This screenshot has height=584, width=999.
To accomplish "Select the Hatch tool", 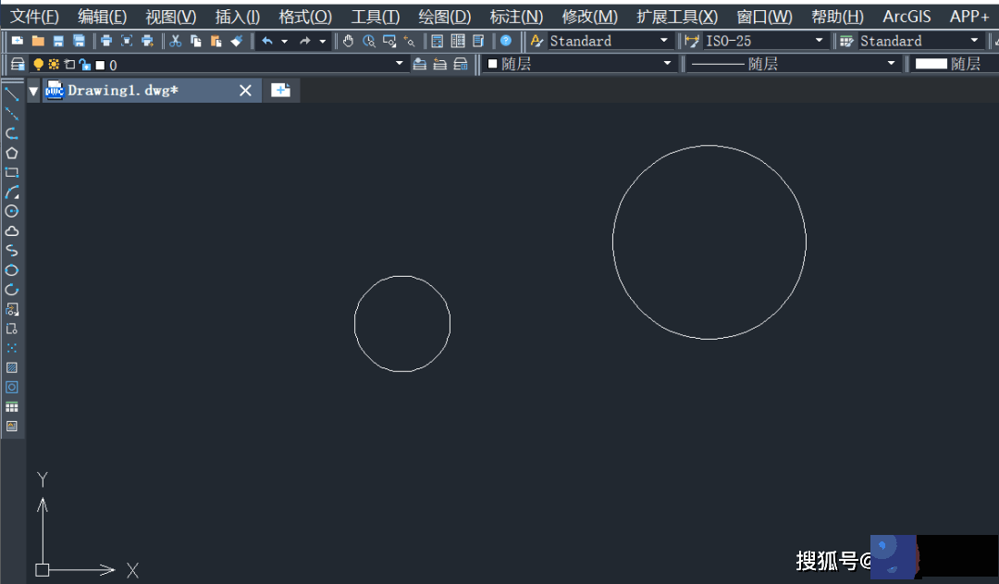I will pos(11,367).
